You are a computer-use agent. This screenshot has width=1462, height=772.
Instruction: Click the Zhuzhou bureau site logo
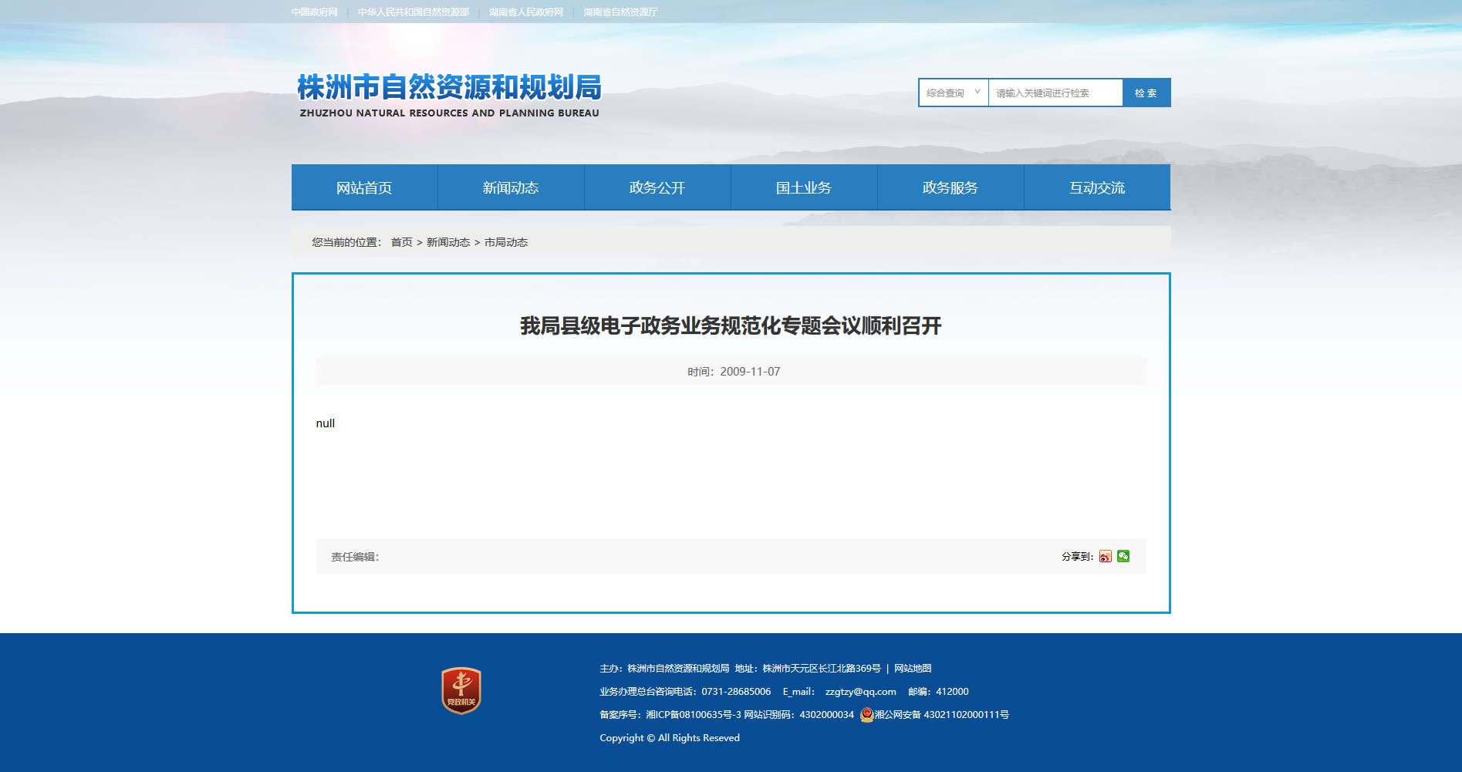[449, 95]
